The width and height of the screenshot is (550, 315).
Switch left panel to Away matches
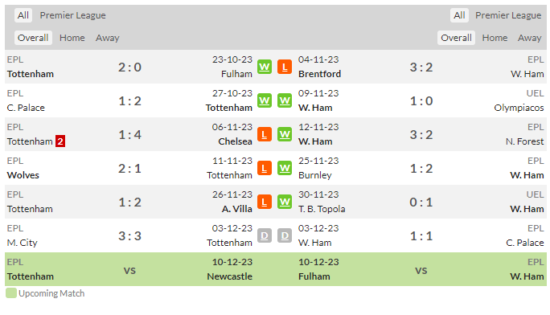tap(107, 38)
